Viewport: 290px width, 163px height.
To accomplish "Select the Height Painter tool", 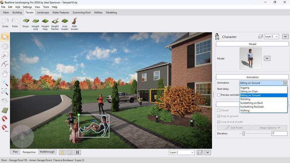I will (x=55, y=24).
